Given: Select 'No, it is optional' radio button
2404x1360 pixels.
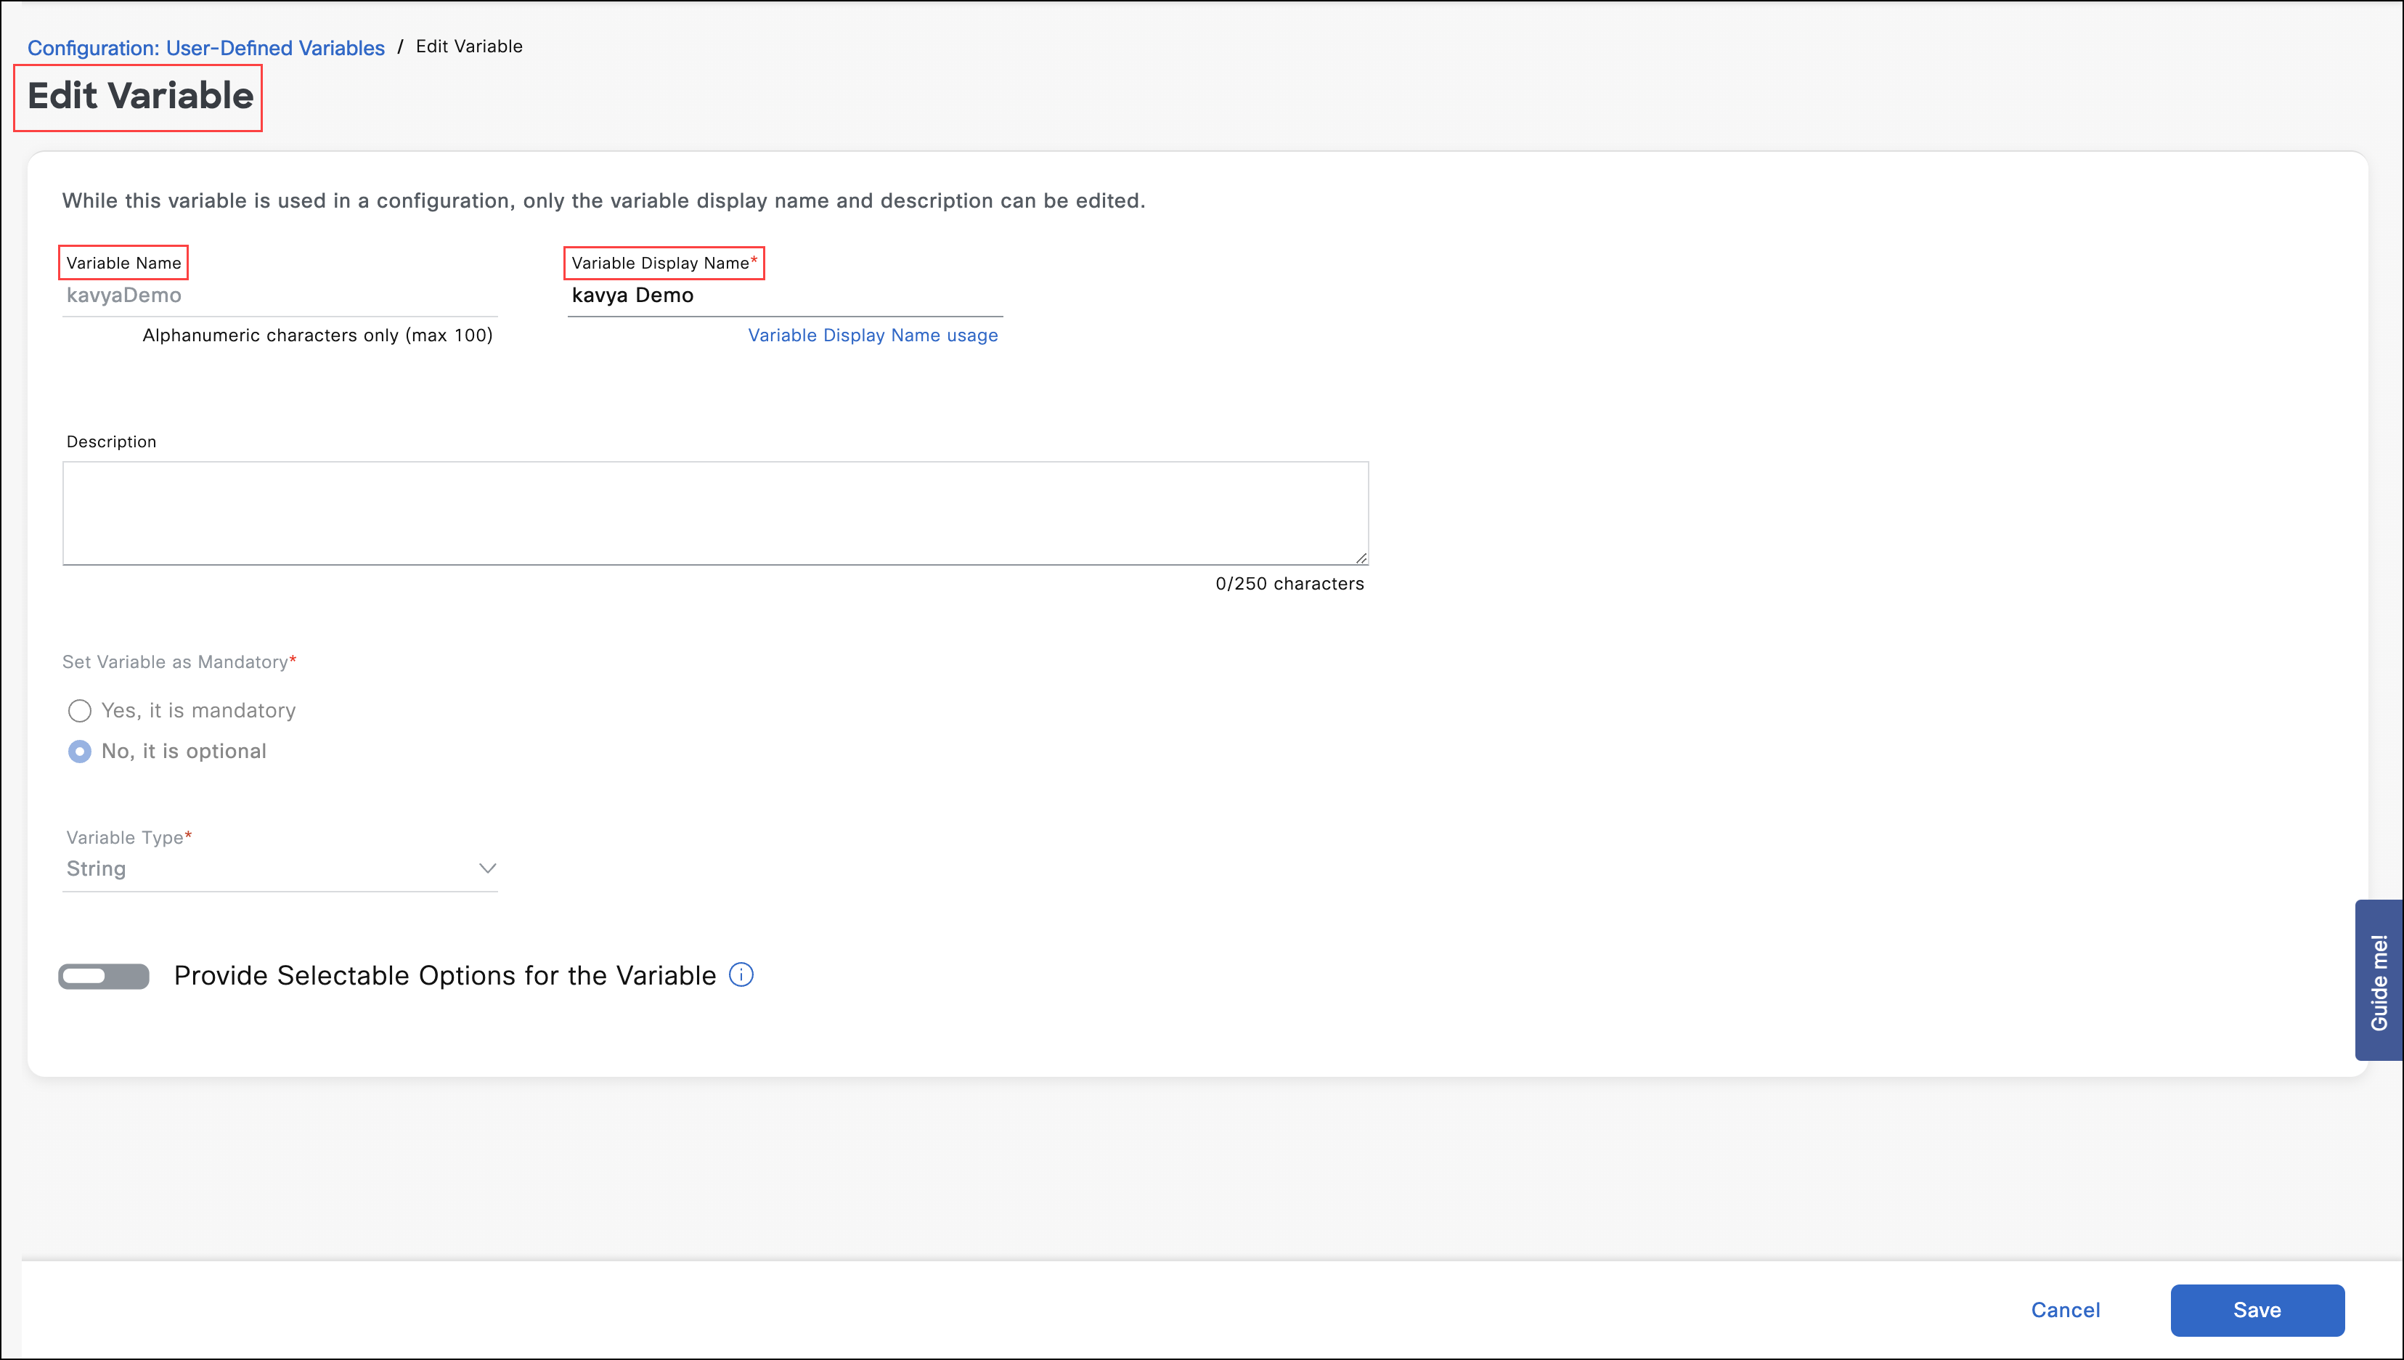Looking at the screenshot, I should 79,752.
